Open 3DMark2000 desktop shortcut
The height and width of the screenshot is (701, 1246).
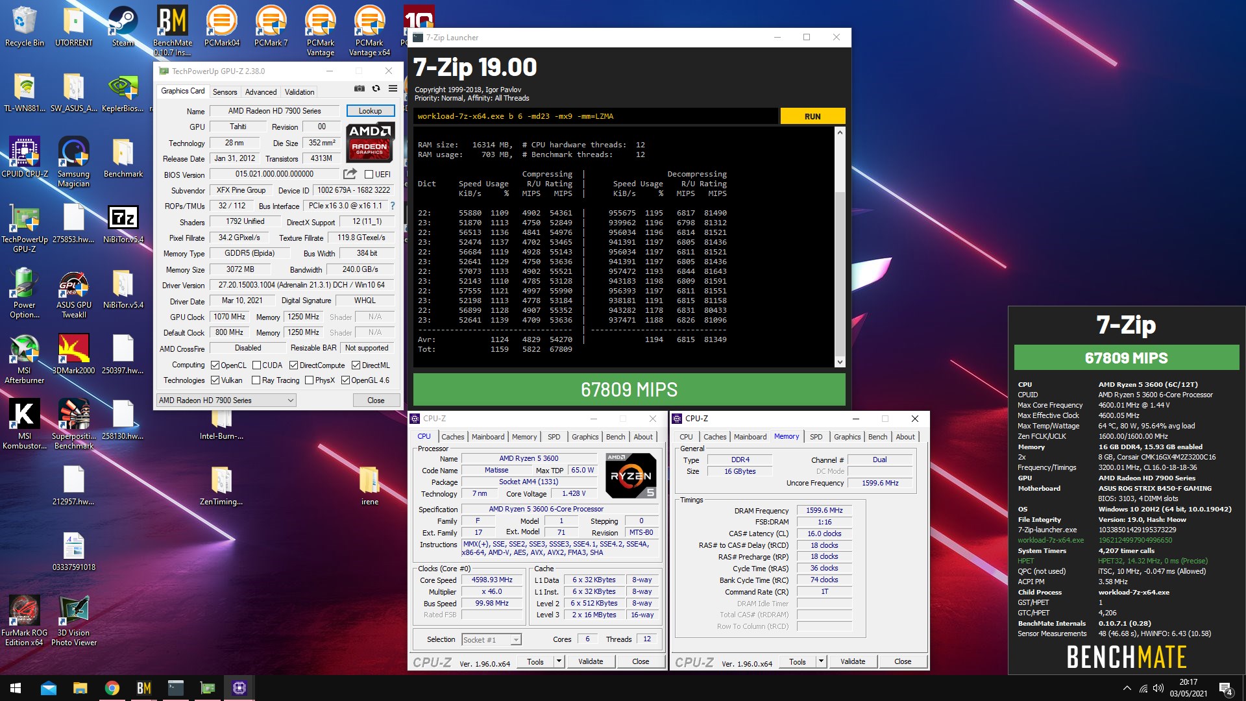[x=73, y=354]
